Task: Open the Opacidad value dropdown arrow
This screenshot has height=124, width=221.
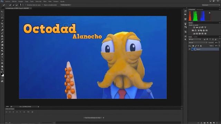Action: coord(219,43)
